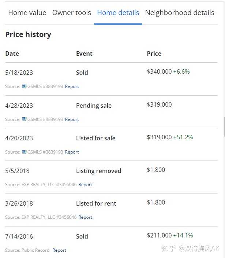Open the Owner tools tab
The width and height of the screenshot is (225, 258).
pyautogui.click(x=72, y=13)
